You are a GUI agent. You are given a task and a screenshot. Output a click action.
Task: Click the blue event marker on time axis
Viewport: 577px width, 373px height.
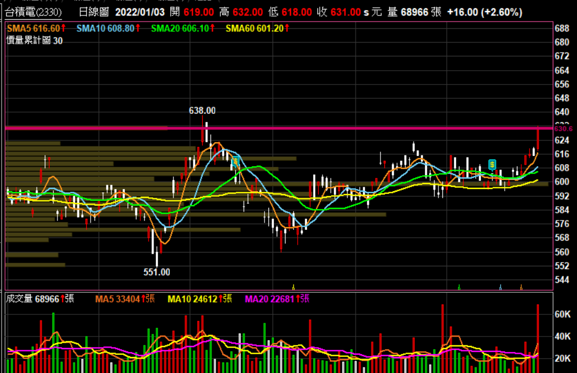(x=500, y=287)
